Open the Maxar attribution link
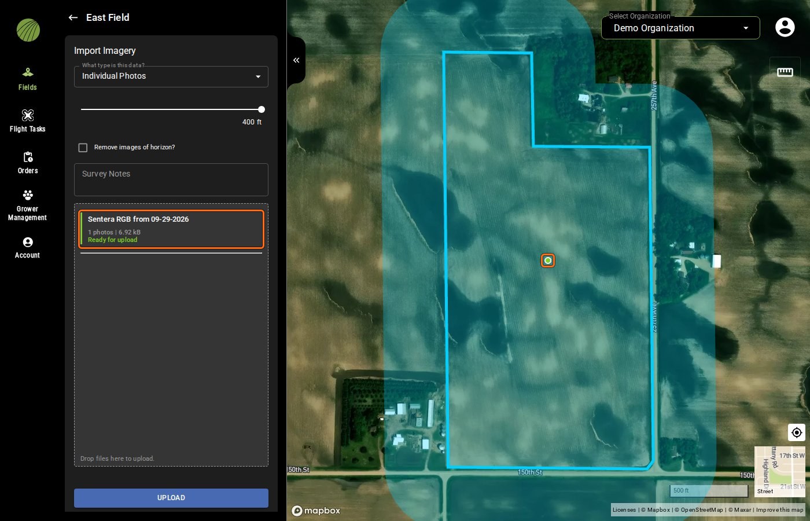This screenshot has height=521, width=810. [739, 510]
